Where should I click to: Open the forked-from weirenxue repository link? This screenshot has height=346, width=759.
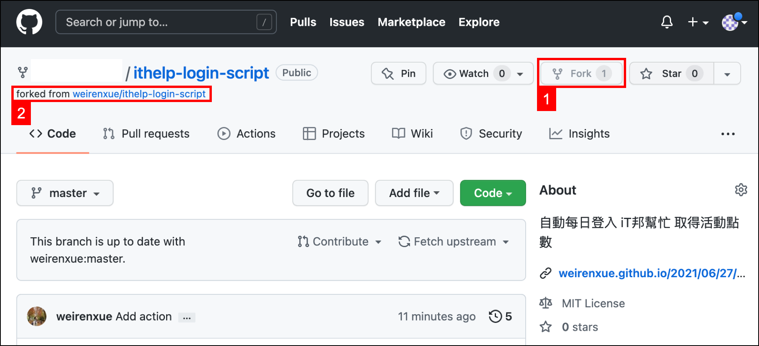[x=139, y=94]
